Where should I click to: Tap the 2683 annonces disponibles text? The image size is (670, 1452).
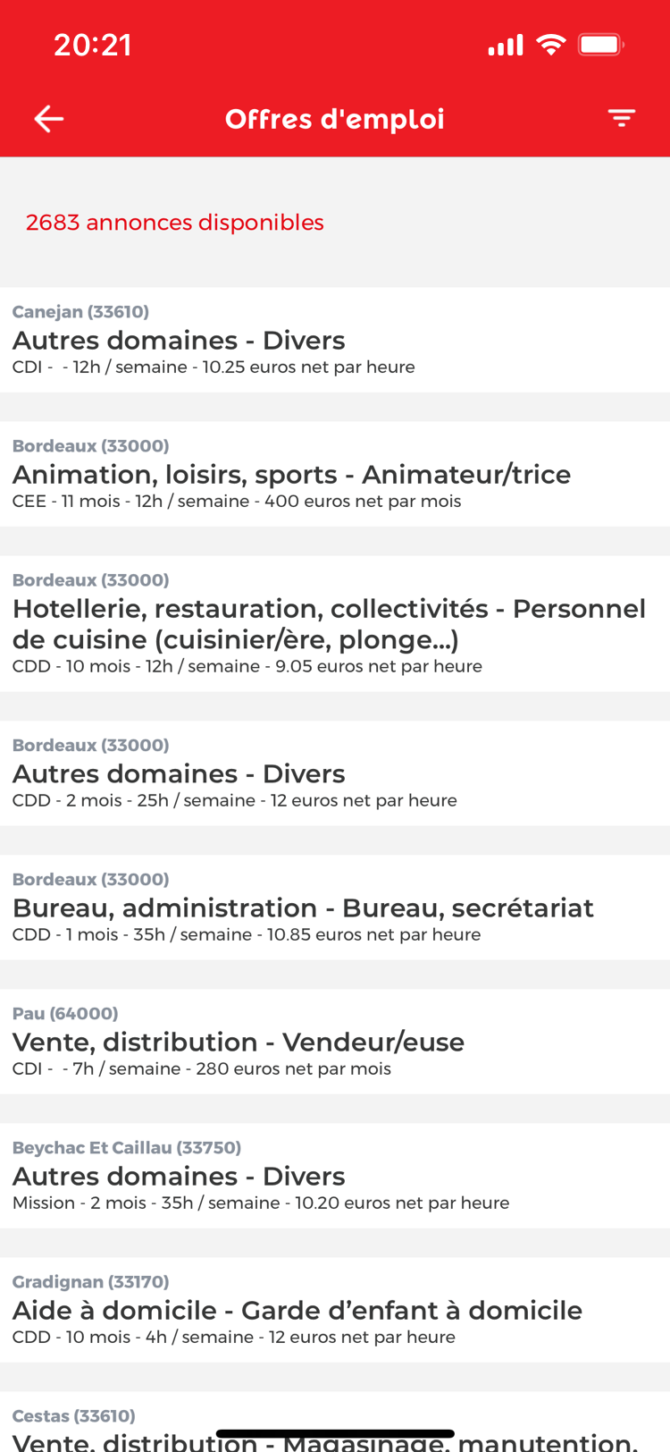coord(175,223)
